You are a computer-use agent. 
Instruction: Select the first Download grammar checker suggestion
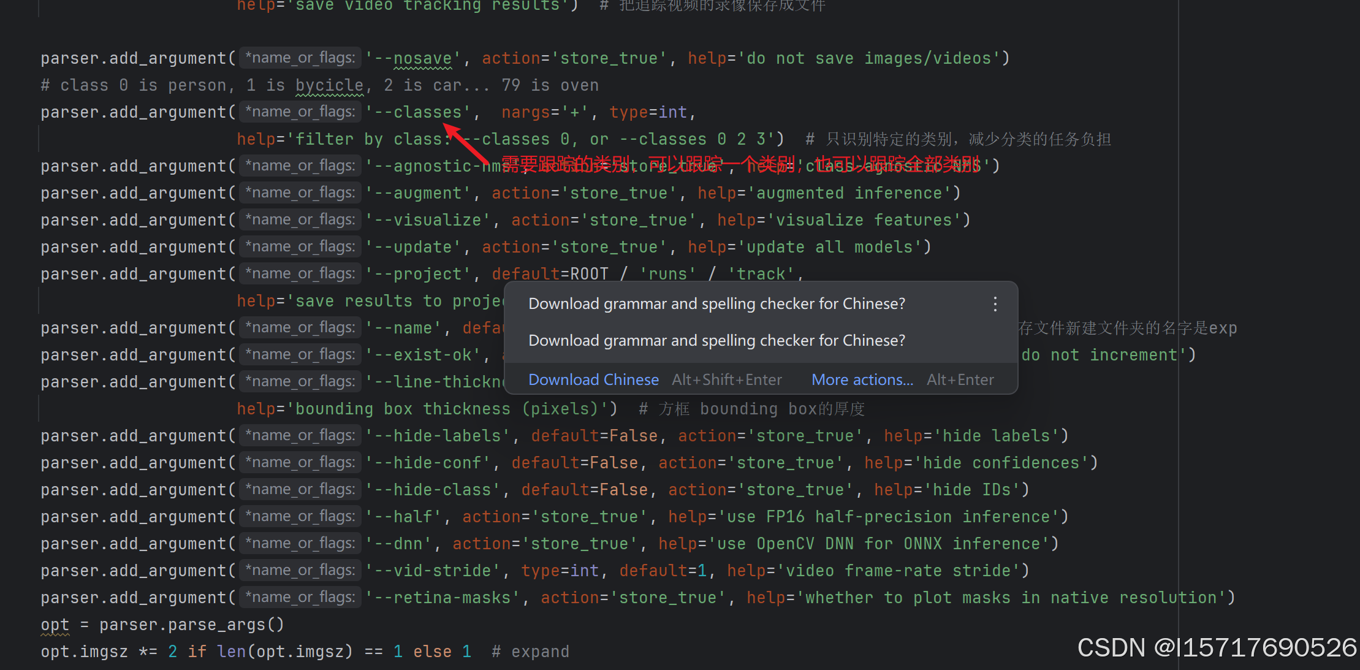(x=716, y=304)
